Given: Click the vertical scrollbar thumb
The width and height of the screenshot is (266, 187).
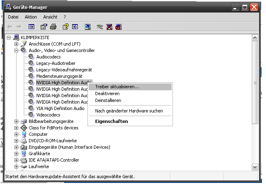Looking at the screenshot, I should click(x=255, y=83).
